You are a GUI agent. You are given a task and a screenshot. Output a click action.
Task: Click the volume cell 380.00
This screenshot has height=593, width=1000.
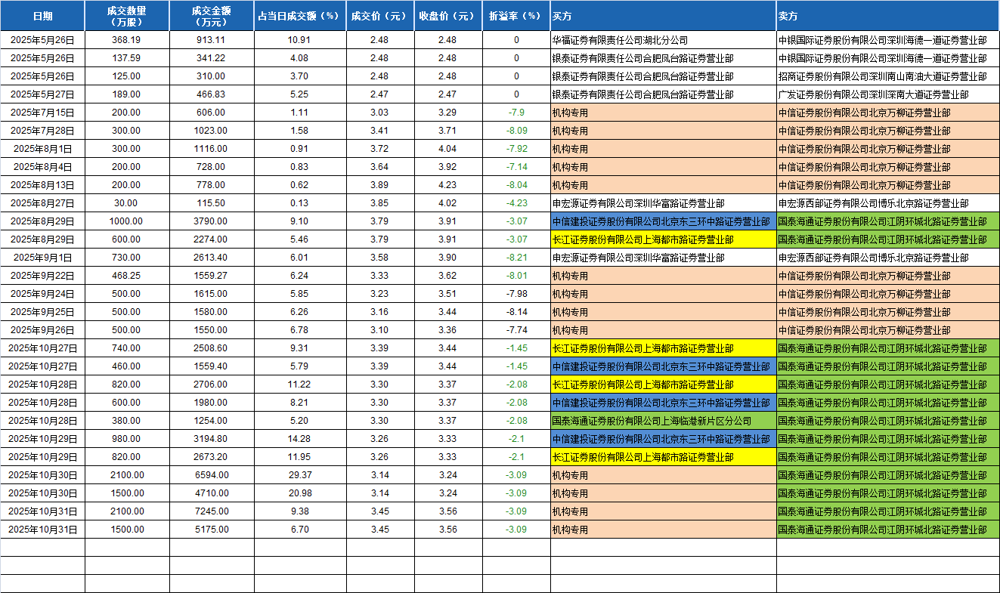tap(127, 421)
